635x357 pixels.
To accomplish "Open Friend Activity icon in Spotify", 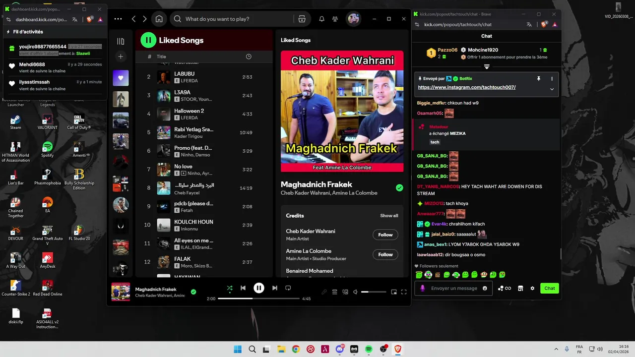I will pos(335,19).
